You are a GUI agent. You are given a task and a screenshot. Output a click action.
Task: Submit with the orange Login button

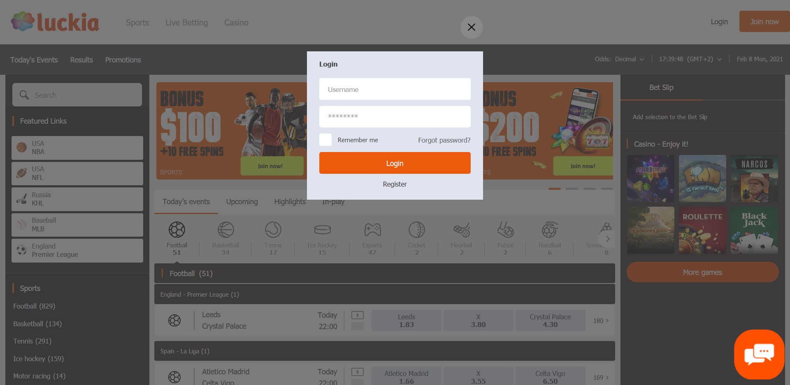(x=395, y=163)
